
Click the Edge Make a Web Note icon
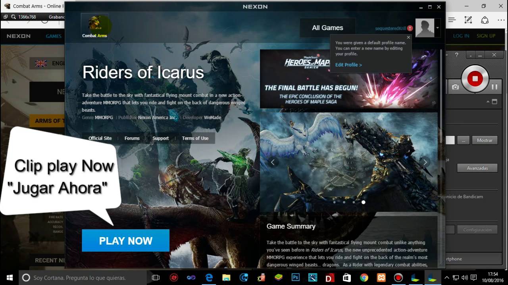468,20
